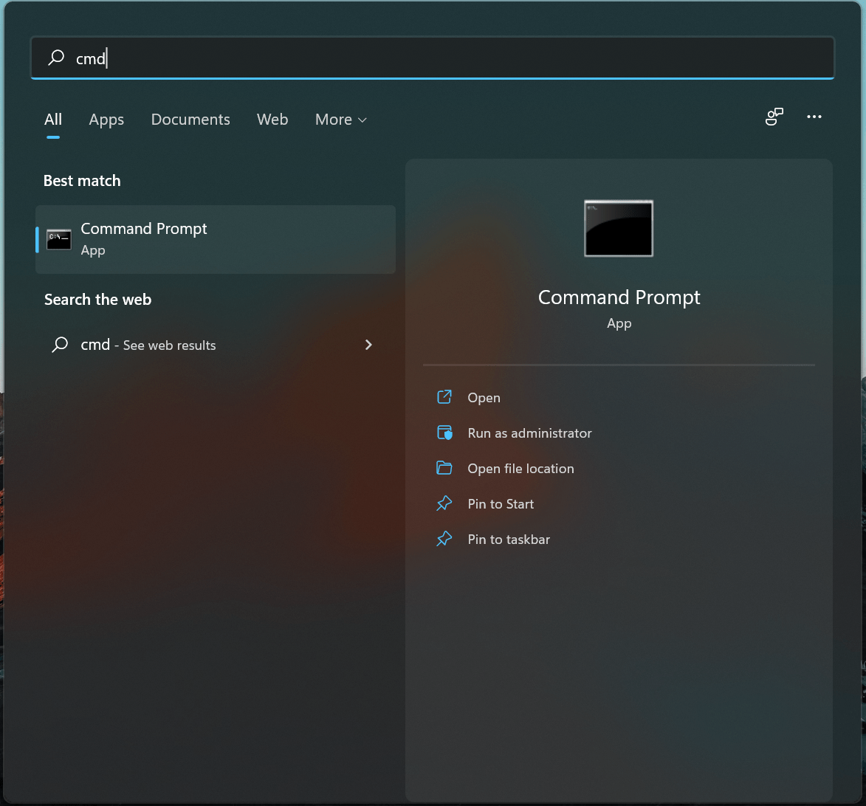The height and width of the screenshot is (806, 866).
Task: Click the user account icon near top right
Action: [774, 117]
